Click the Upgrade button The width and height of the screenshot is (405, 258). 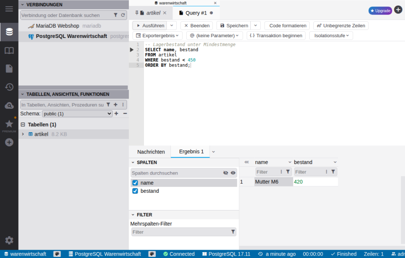(380, 11)
